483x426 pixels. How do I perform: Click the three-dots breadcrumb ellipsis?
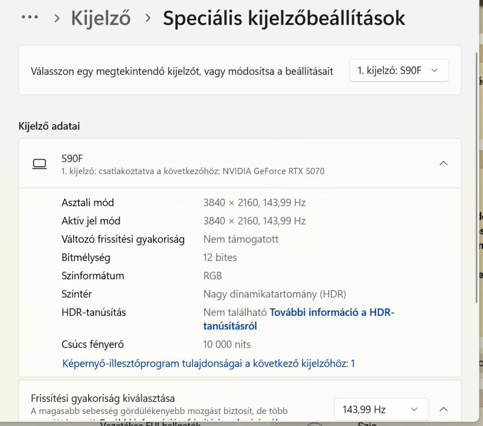pyautogui.click(x=30, y=18)
